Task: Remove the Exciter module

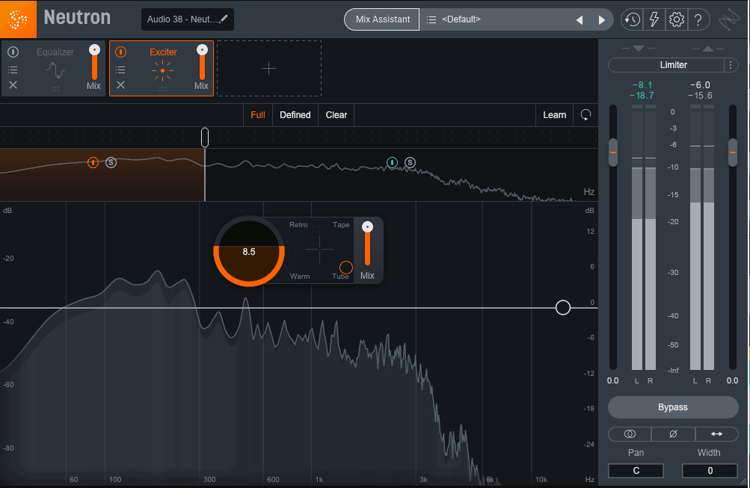Action: 120,84
